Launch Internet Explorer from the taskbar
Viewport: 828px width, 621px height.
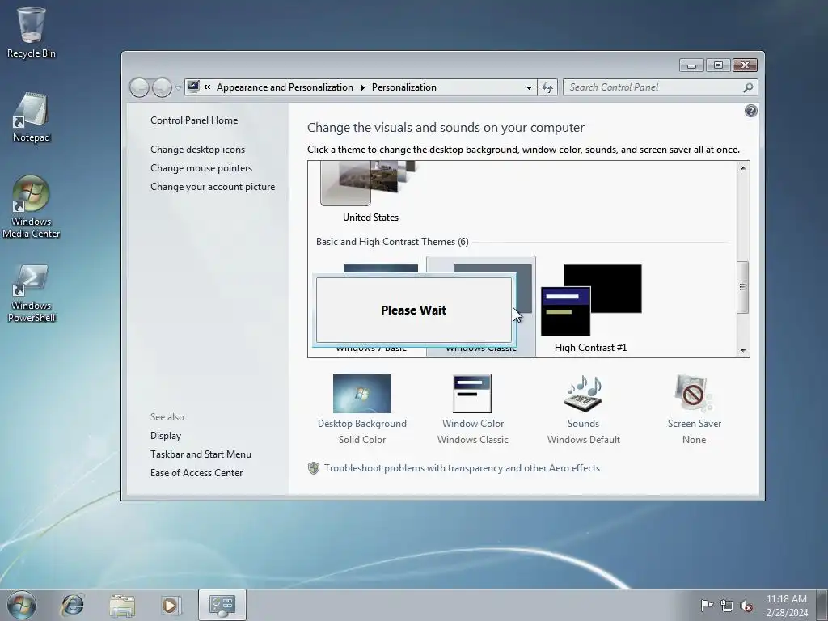[x=72, y=605]
